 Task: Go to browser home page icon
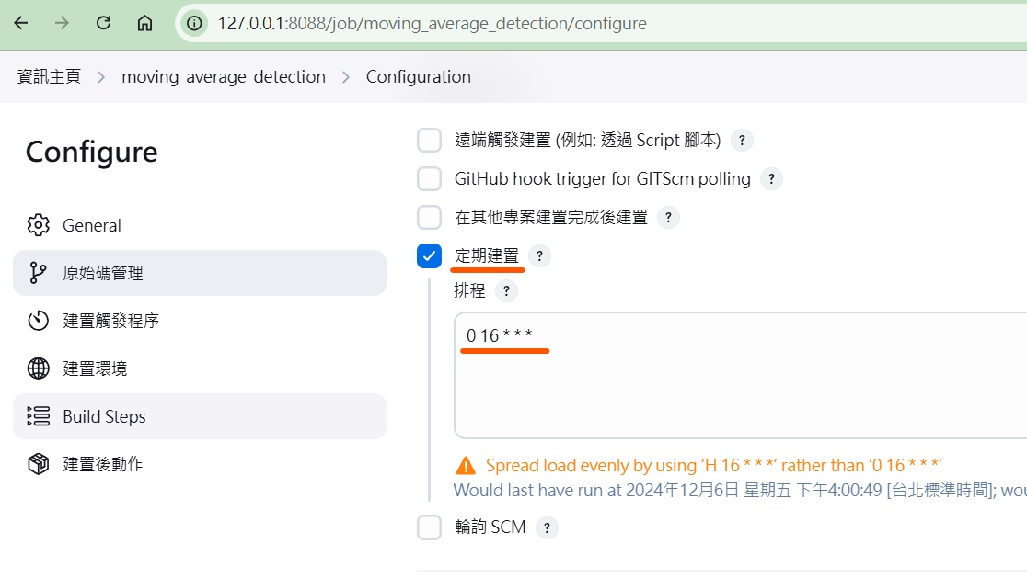(x=144, y=23)
